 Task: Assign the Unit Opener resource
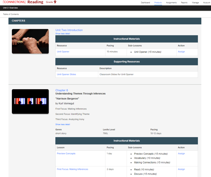coord(181,52)
